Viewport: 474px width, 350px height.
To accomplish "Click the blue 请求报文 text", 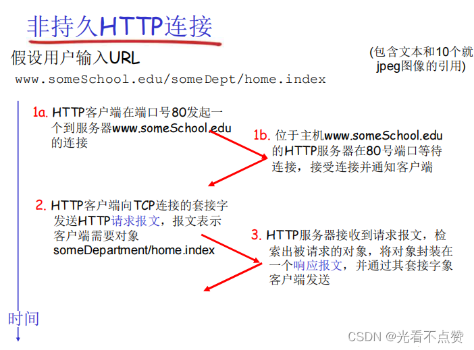I will tap(136, 221).
